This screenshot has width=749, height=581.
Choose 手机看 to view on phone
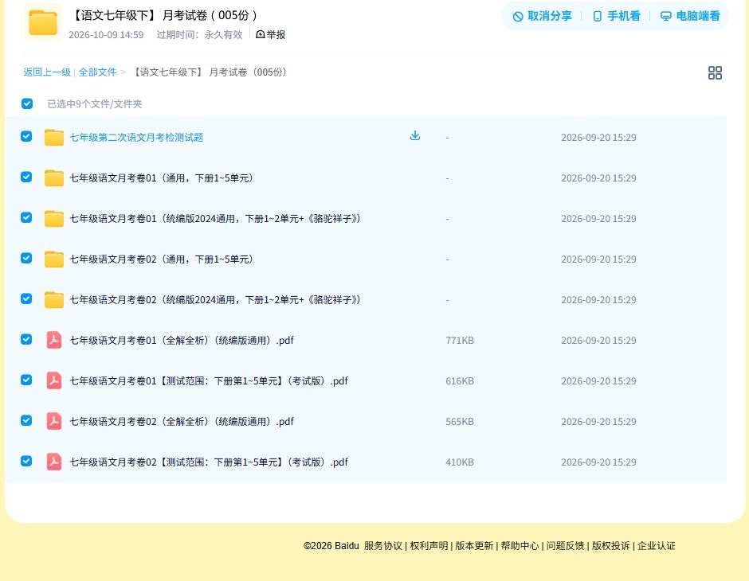click(616, 16)
